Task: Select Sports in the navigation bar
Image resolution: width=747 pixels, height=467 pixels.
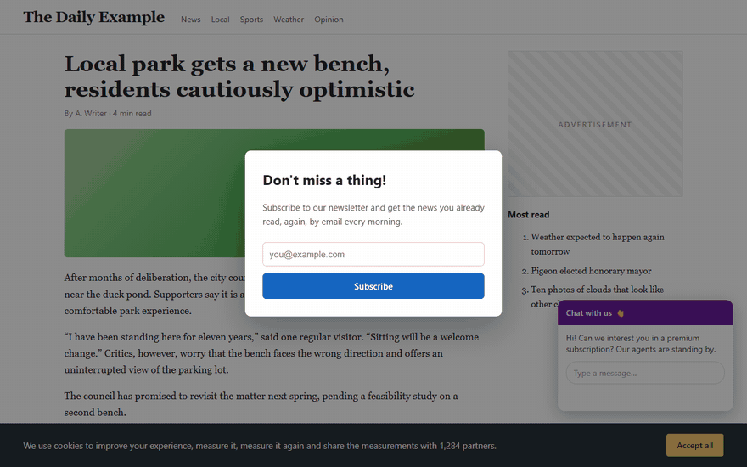Action: [x=251, y=20]
